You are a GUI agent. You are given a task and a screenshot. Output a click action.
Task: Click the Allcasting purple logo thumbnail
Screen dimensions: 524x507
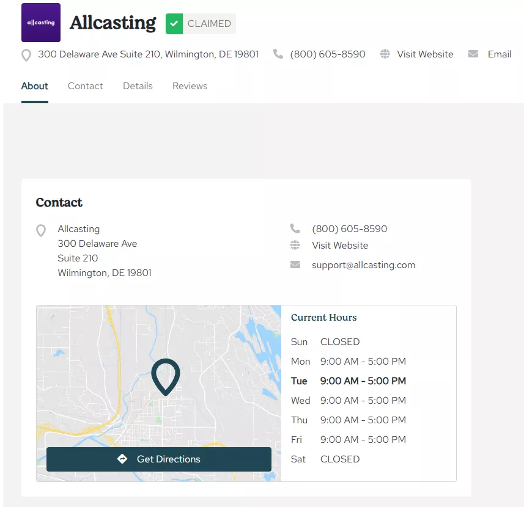point(41,23)
